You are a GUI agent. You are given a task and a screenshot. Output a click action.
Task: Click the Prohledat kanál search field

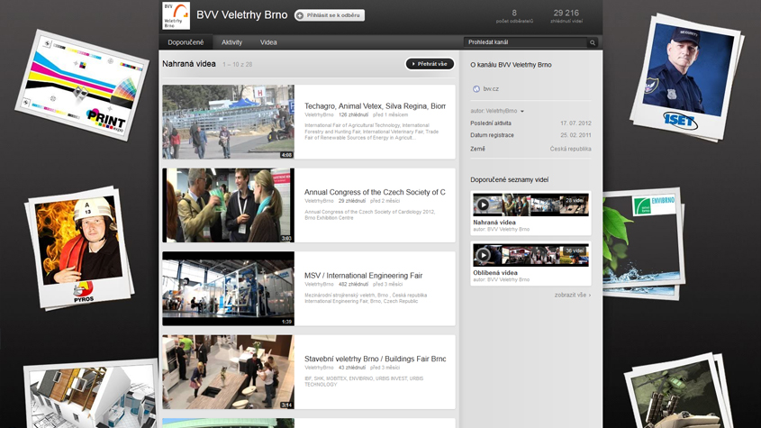point(525,42)
